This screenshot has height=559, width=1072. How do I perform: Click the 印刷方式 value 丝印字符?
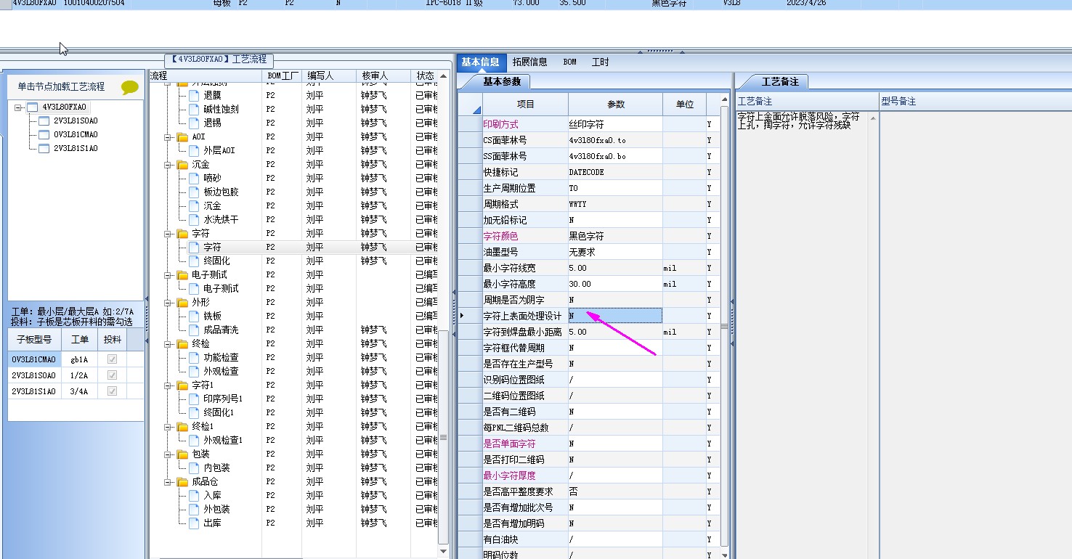point(615,124)
